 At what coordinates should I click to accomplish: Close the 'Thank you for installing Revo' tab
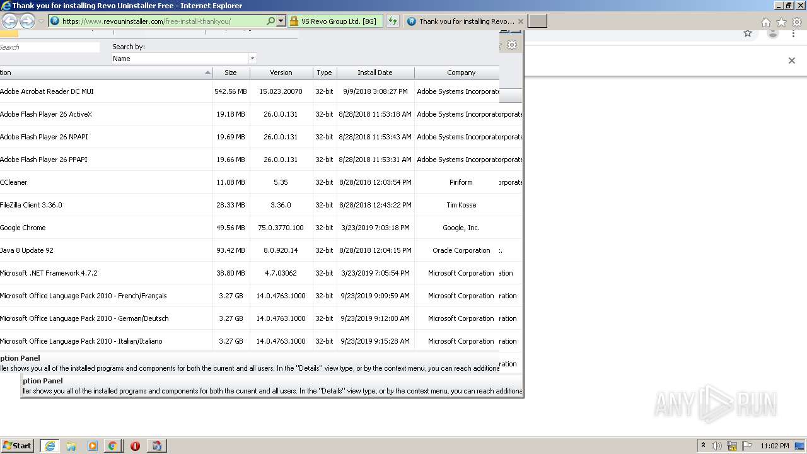[x=520, y=21]
